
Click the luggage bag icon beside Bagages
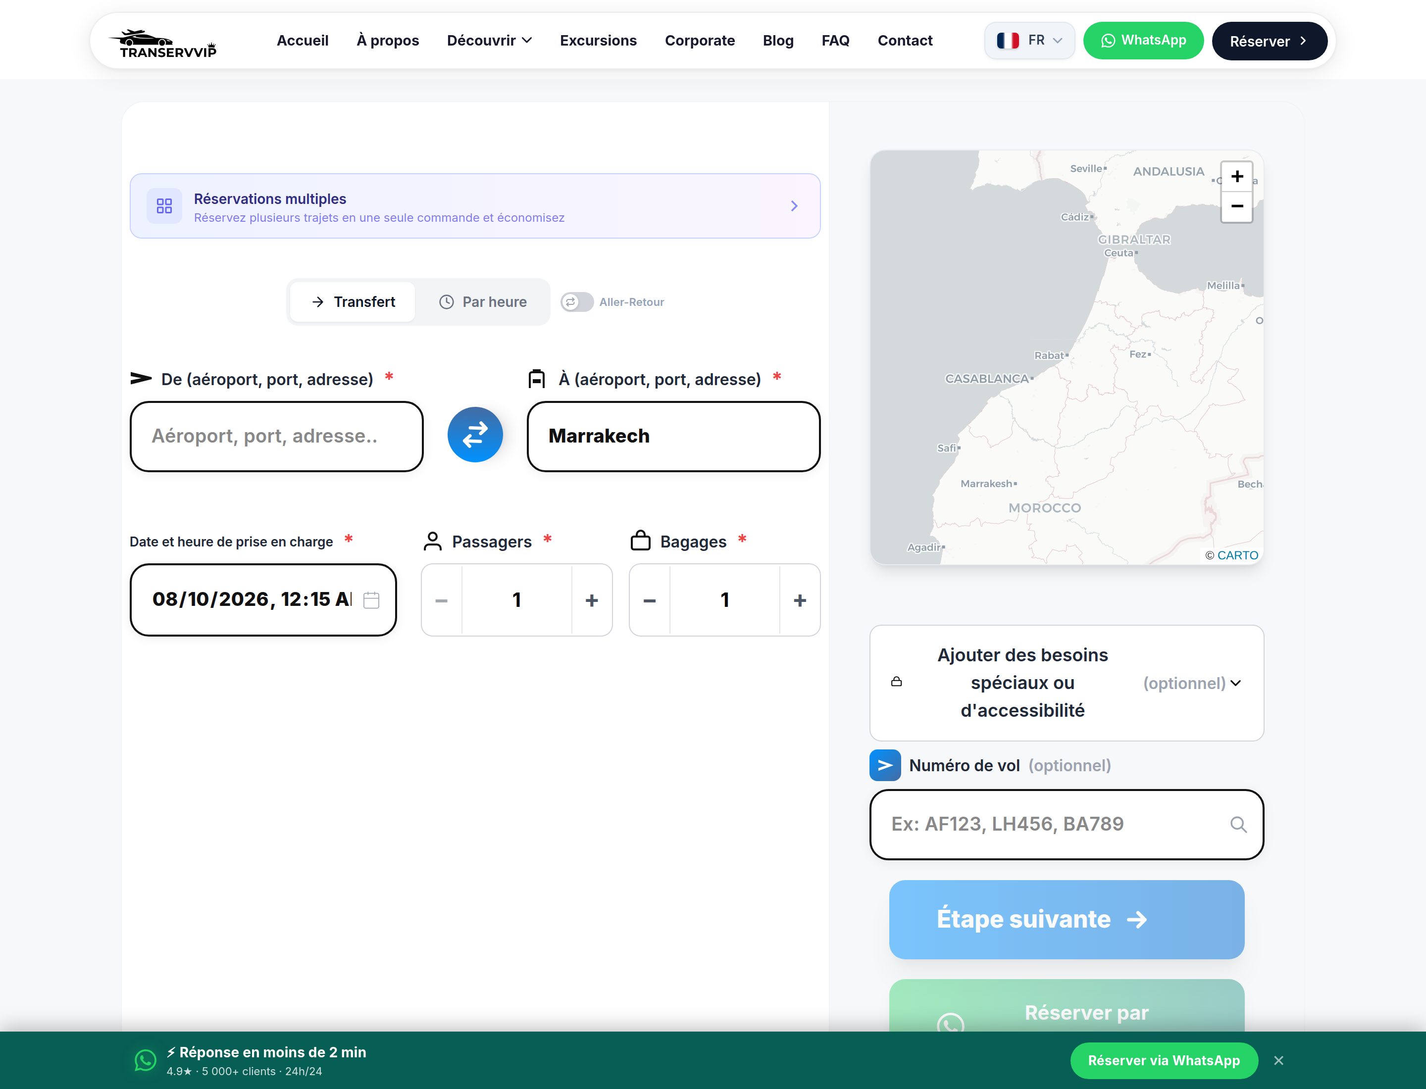(641, 541)
